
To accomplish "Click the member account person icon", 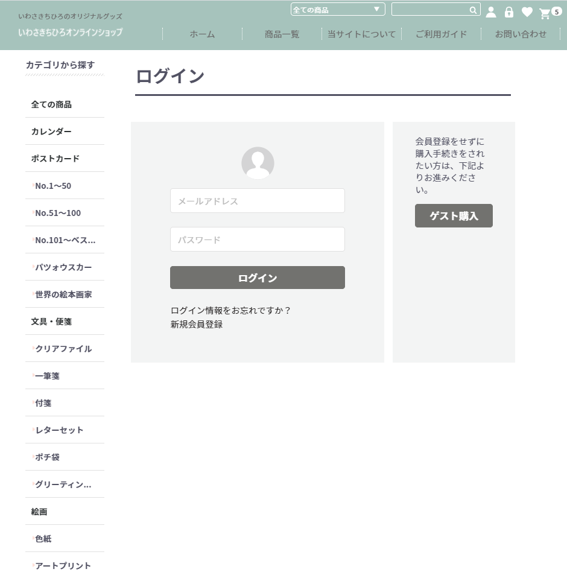I will pyautogui.click(x=491, y=12).
